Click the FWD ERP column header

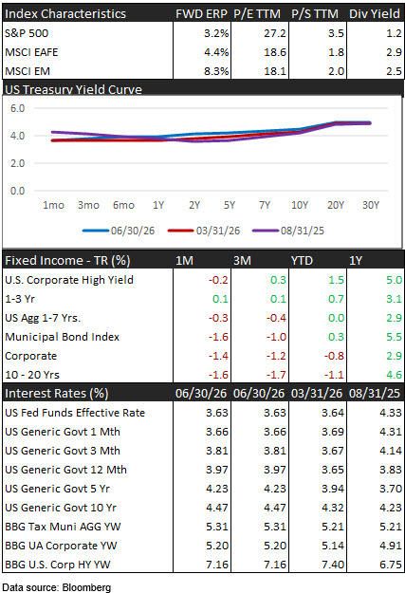click(x=201, y=14)
